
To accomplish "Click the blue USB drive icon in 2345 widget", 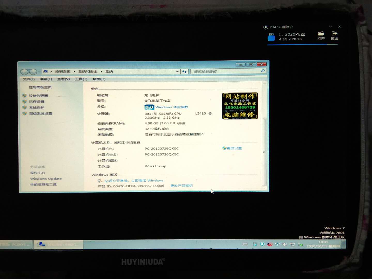I will [x=271, y=37].
